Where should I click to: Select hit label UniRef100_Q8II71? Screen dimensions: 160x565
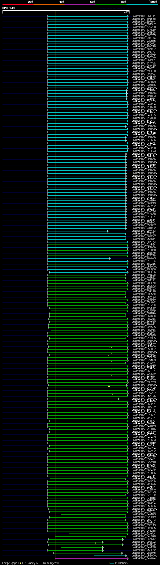143,280
